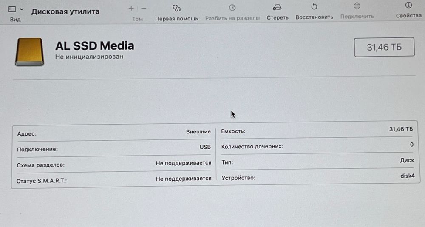Screen dimensions: 425x227
Task: Click 'Не поддерживается' in S.M.A.R.T. row
Action: coord(184,179)
